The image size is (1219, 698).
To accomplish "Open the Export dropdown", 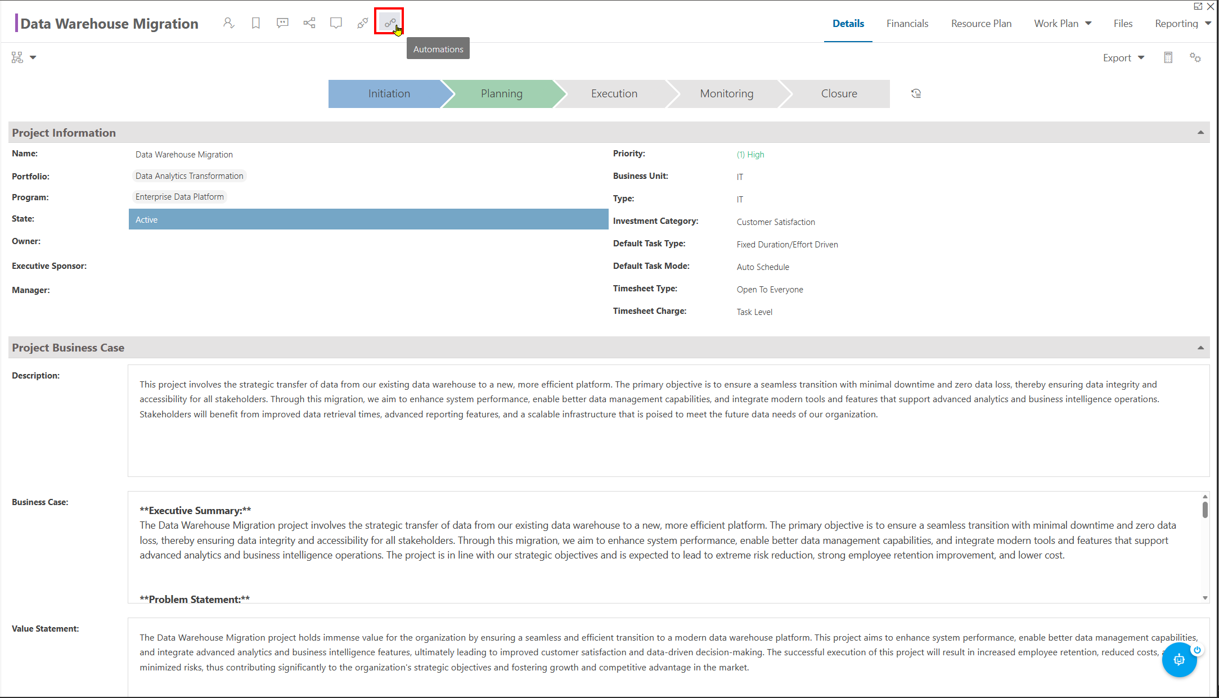I will pyautogui.click(x=1123, y=57).
